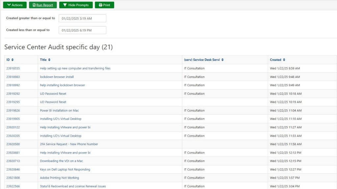Click the Run Report button

42,5
